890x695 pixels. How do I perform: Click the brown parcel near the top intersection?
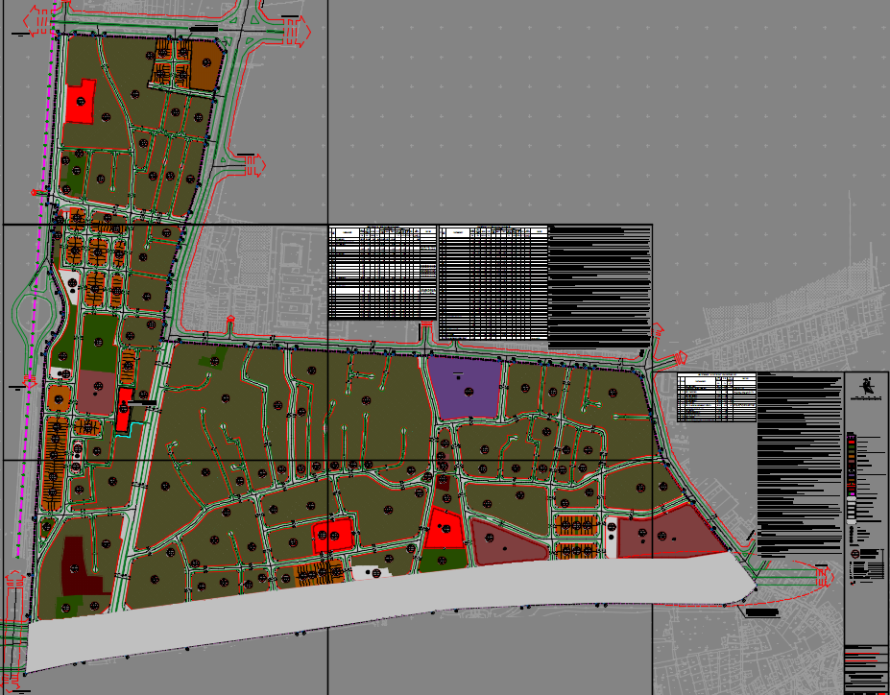coord(205,64)
